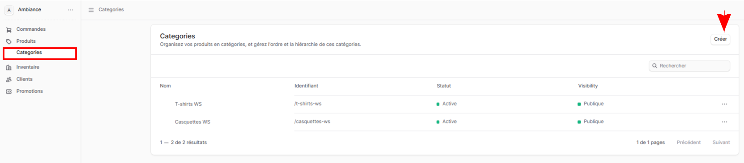Go to Précédent page
The height and width of the screenshot is (163, 744).
tap(688, 143)
